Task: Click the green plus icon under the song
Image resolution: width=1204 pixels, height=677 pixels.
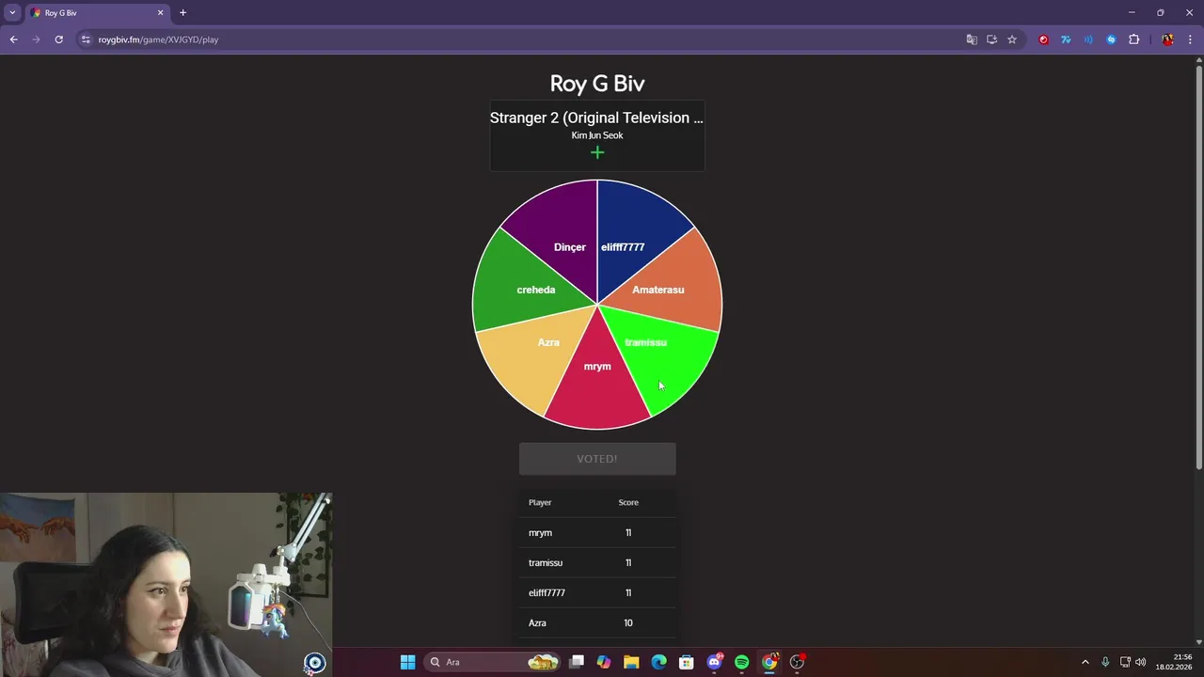Action: point(597,152)
